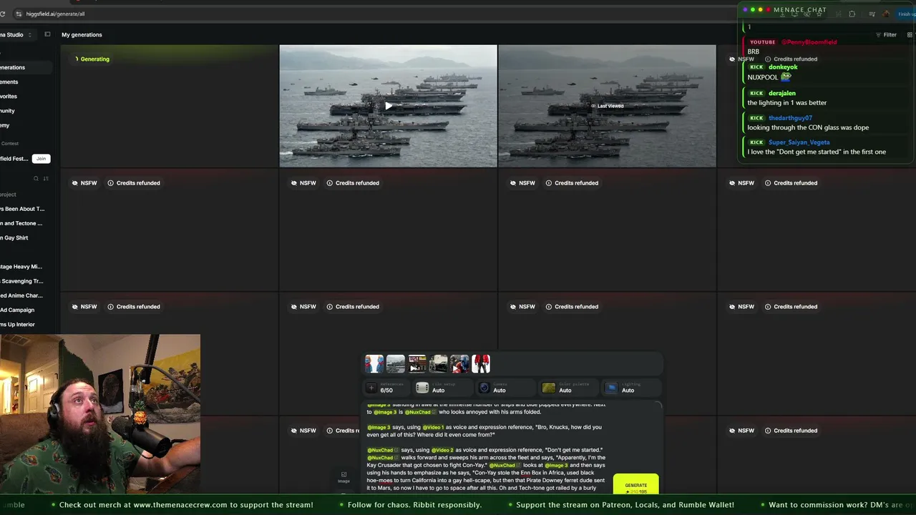Open the Lighting Auto dropdown
This screenshot has height=515, width=916.
coord(630,388)
